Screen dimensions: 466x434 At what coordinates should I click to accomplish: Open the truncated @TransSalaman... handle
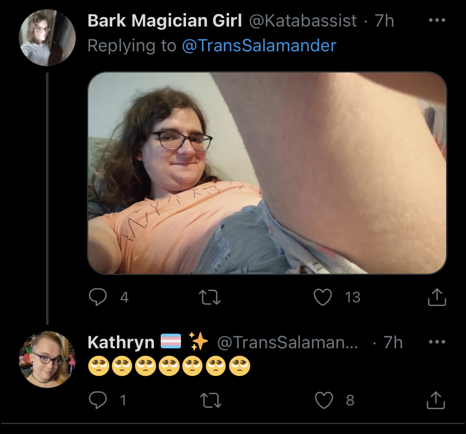click(288, 342)
